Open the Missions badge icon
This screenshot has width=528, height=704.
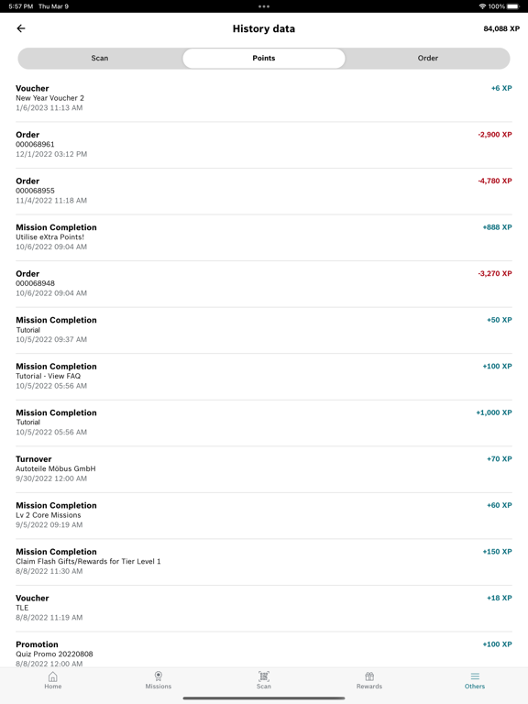(158, 676)
